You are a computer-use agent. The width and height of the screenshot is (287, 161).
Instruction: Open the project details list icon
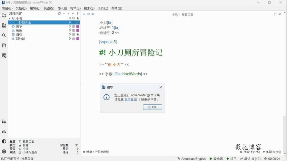[x=4, y=121]
